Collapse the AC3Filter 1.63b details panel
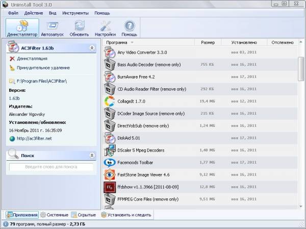Viewport: 306px width, 229px height. pos(92,48)
